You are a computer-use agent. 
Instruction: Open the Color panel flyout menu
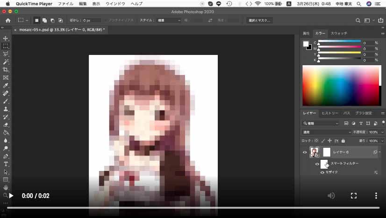(383, 34)
